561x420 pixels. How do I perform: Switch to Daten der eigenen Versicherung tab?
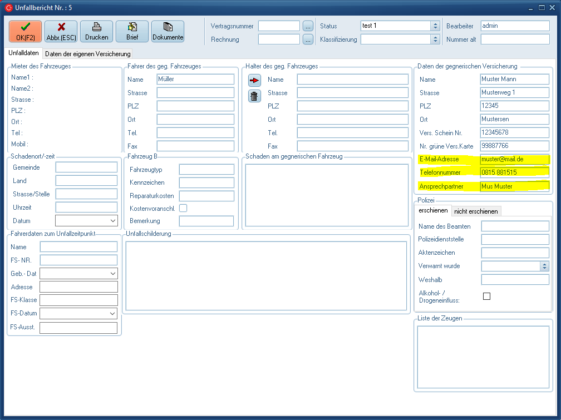tap(88, 54)
